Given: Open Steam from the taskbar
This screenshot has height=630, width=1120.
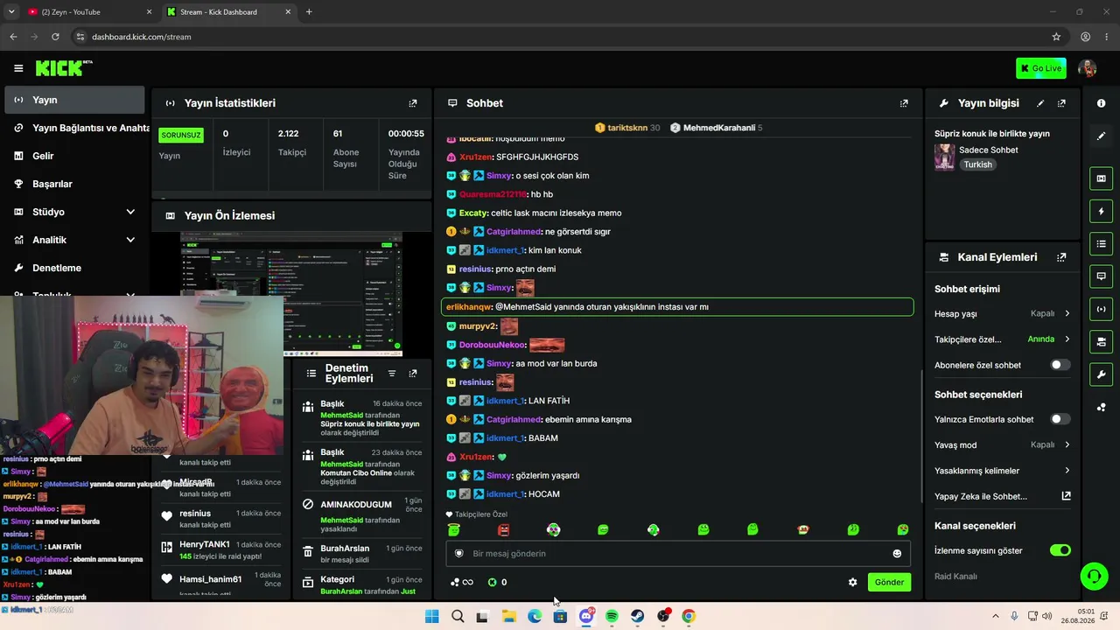Looking at the screenshot, I should pos(638,616).
